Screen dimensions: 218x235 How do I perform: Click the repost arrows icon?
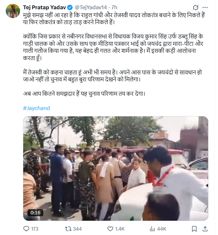tap(68, 229)
